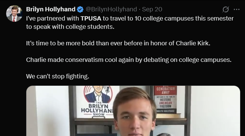Open Brilyn Hollyhand's profile avatar
245x136 pixels.
pos(14,13)
